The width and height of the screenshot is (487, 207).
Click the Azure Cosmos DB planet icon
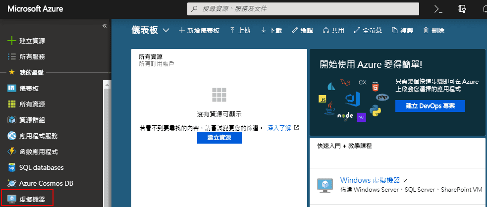pyautogui.click(x=12, y=183)
